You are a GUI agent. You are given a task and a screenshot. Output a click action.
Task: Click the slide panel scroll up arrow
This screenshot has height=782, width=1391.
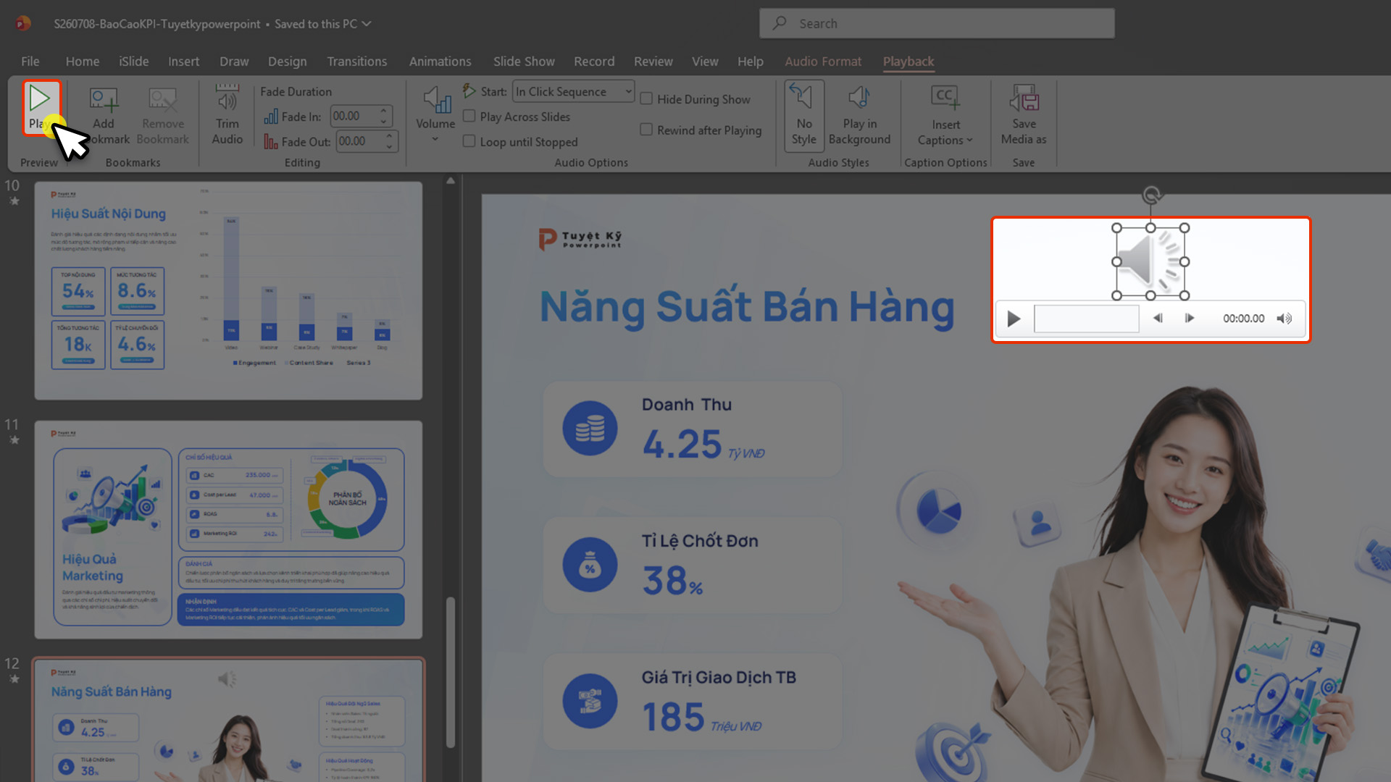point(451,181)
